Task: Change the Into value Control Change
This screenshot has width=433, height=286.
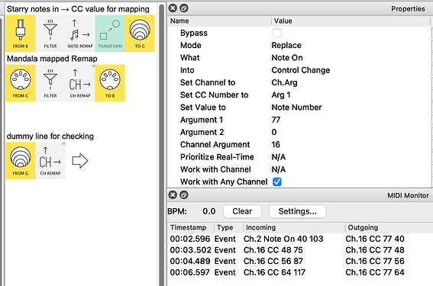Action: 301,70
